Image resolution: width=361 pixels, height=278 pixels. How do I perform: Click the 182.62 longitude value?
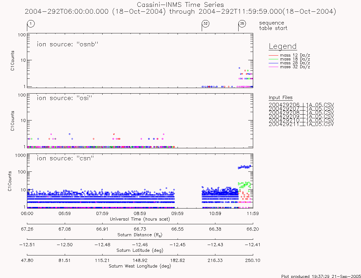point(178,260)
